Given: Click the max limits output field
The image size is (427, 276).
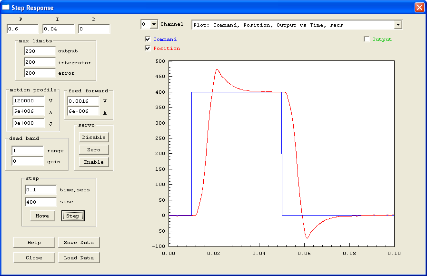Looking at the screenshot, I should tap(40, 51).
